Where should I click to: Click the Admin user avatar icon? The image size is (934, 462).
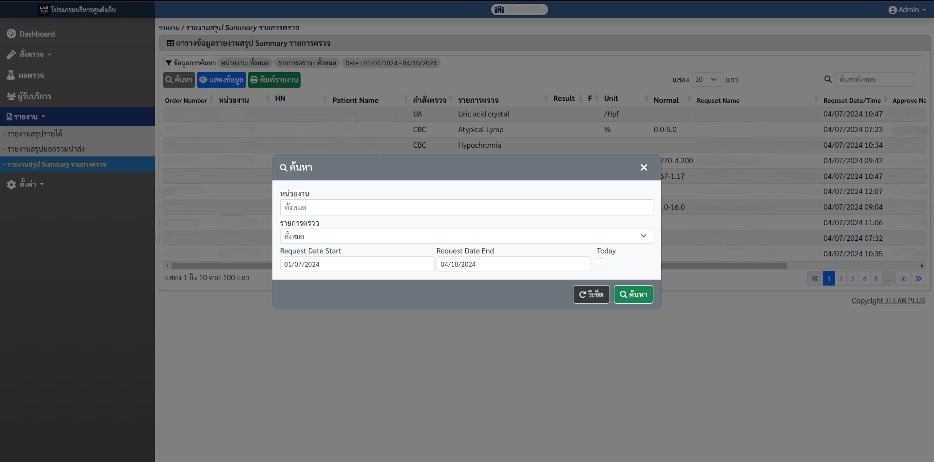point(892,10)
